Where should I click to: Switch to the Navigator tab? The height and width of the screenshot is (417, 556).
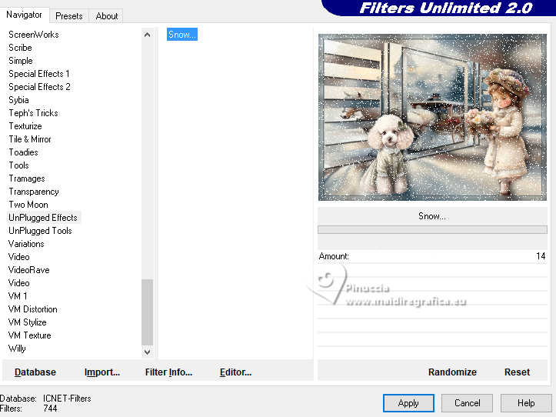[x=24, y=15]
